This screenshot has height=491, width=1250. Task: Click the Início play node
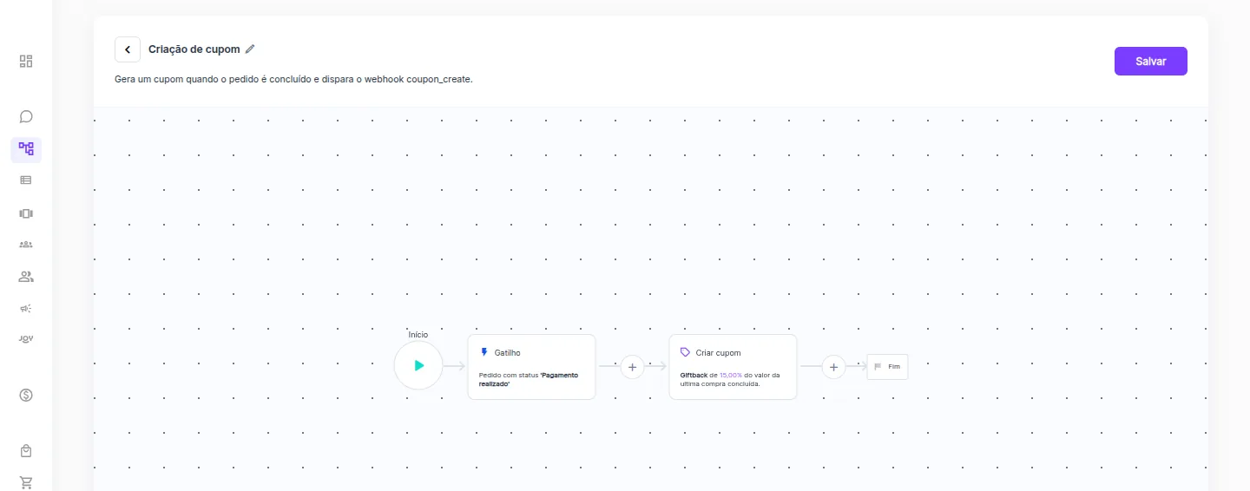pyautogui.click(x=418, y=366)
